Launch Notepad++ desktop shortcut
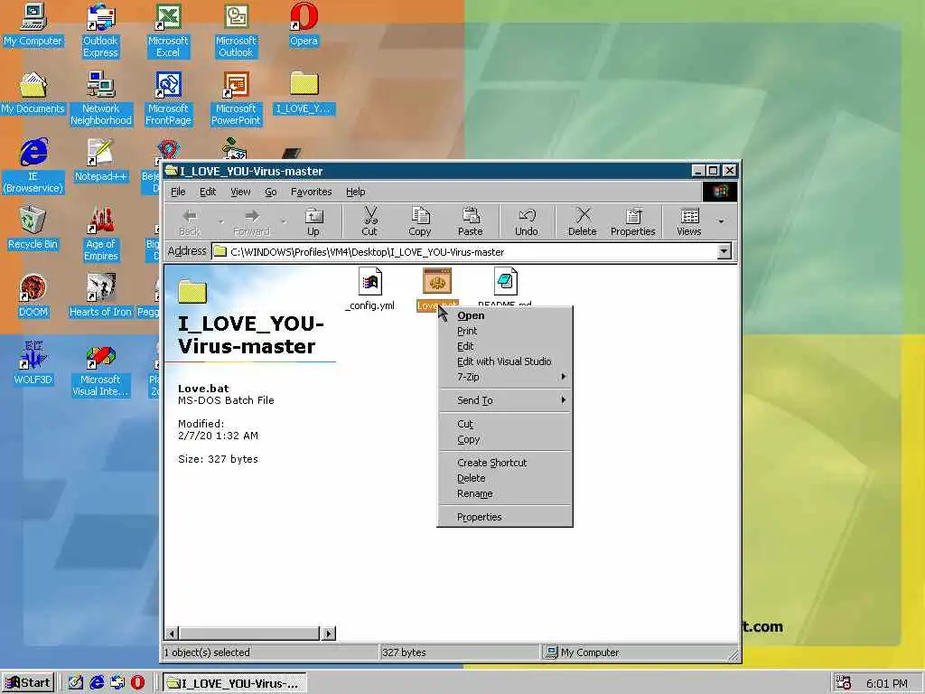 tap(100, 161)
